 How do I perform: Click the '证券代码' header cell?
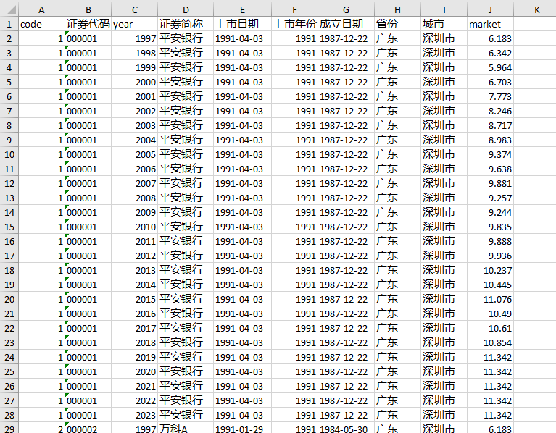click(88, 24)
